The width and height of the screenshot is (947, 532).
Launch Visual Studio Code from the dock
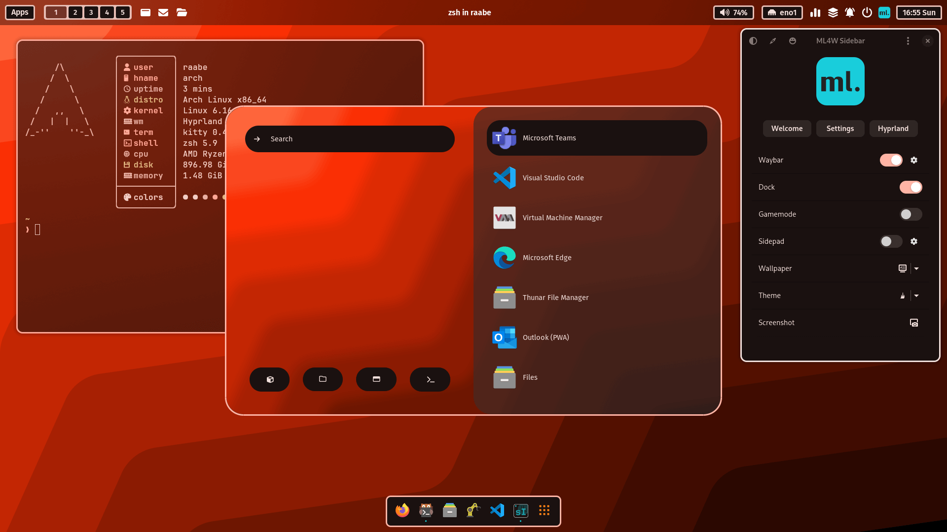497,511
